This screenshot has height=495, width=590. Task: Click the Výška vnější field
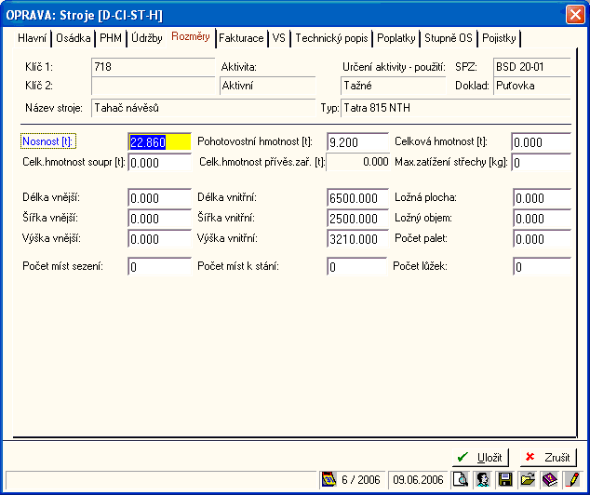coord(159,239)
